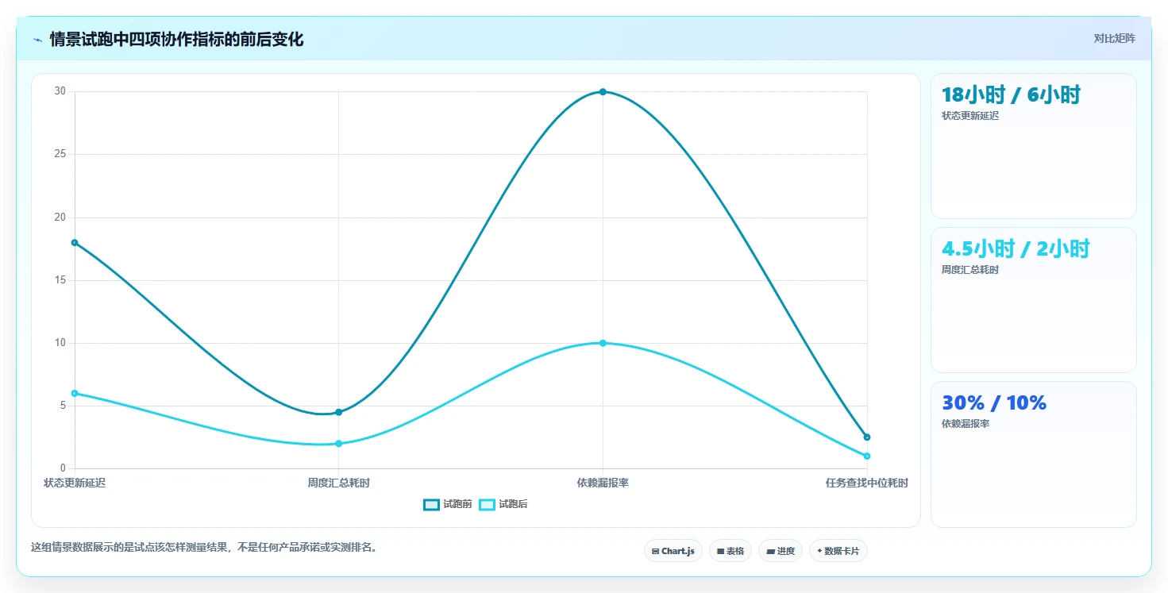Viewport: 1168px width, 593px height.
Task: Click the y-axis tick label 0
Action: click(64, 468)
